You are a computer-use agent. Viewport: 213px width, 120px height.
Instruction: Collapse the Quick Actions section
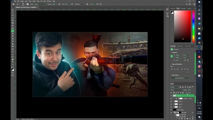click(171, 75)
